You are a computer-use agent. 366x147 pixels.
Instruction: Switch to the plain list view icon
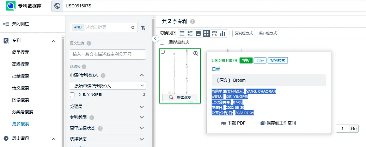(182, 33)
